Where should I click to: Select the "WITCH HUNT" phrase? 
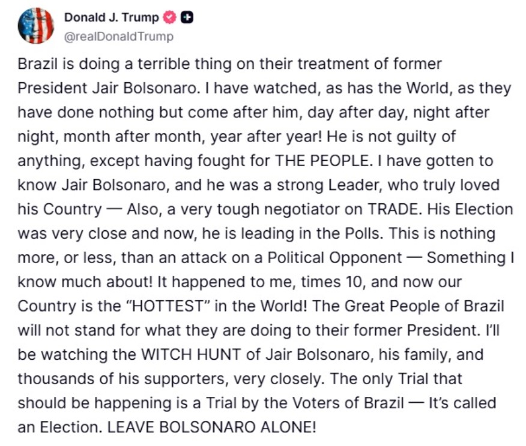(x=191, y=355)
